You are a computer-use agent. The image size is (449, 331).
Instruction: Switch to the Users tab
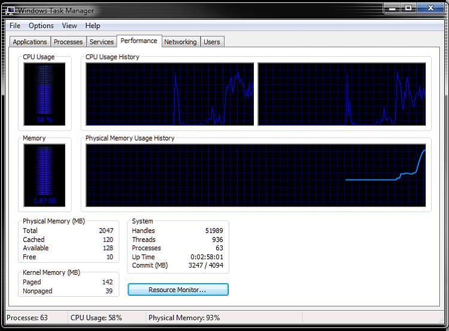pyautogui.click(x=212, y=42)
